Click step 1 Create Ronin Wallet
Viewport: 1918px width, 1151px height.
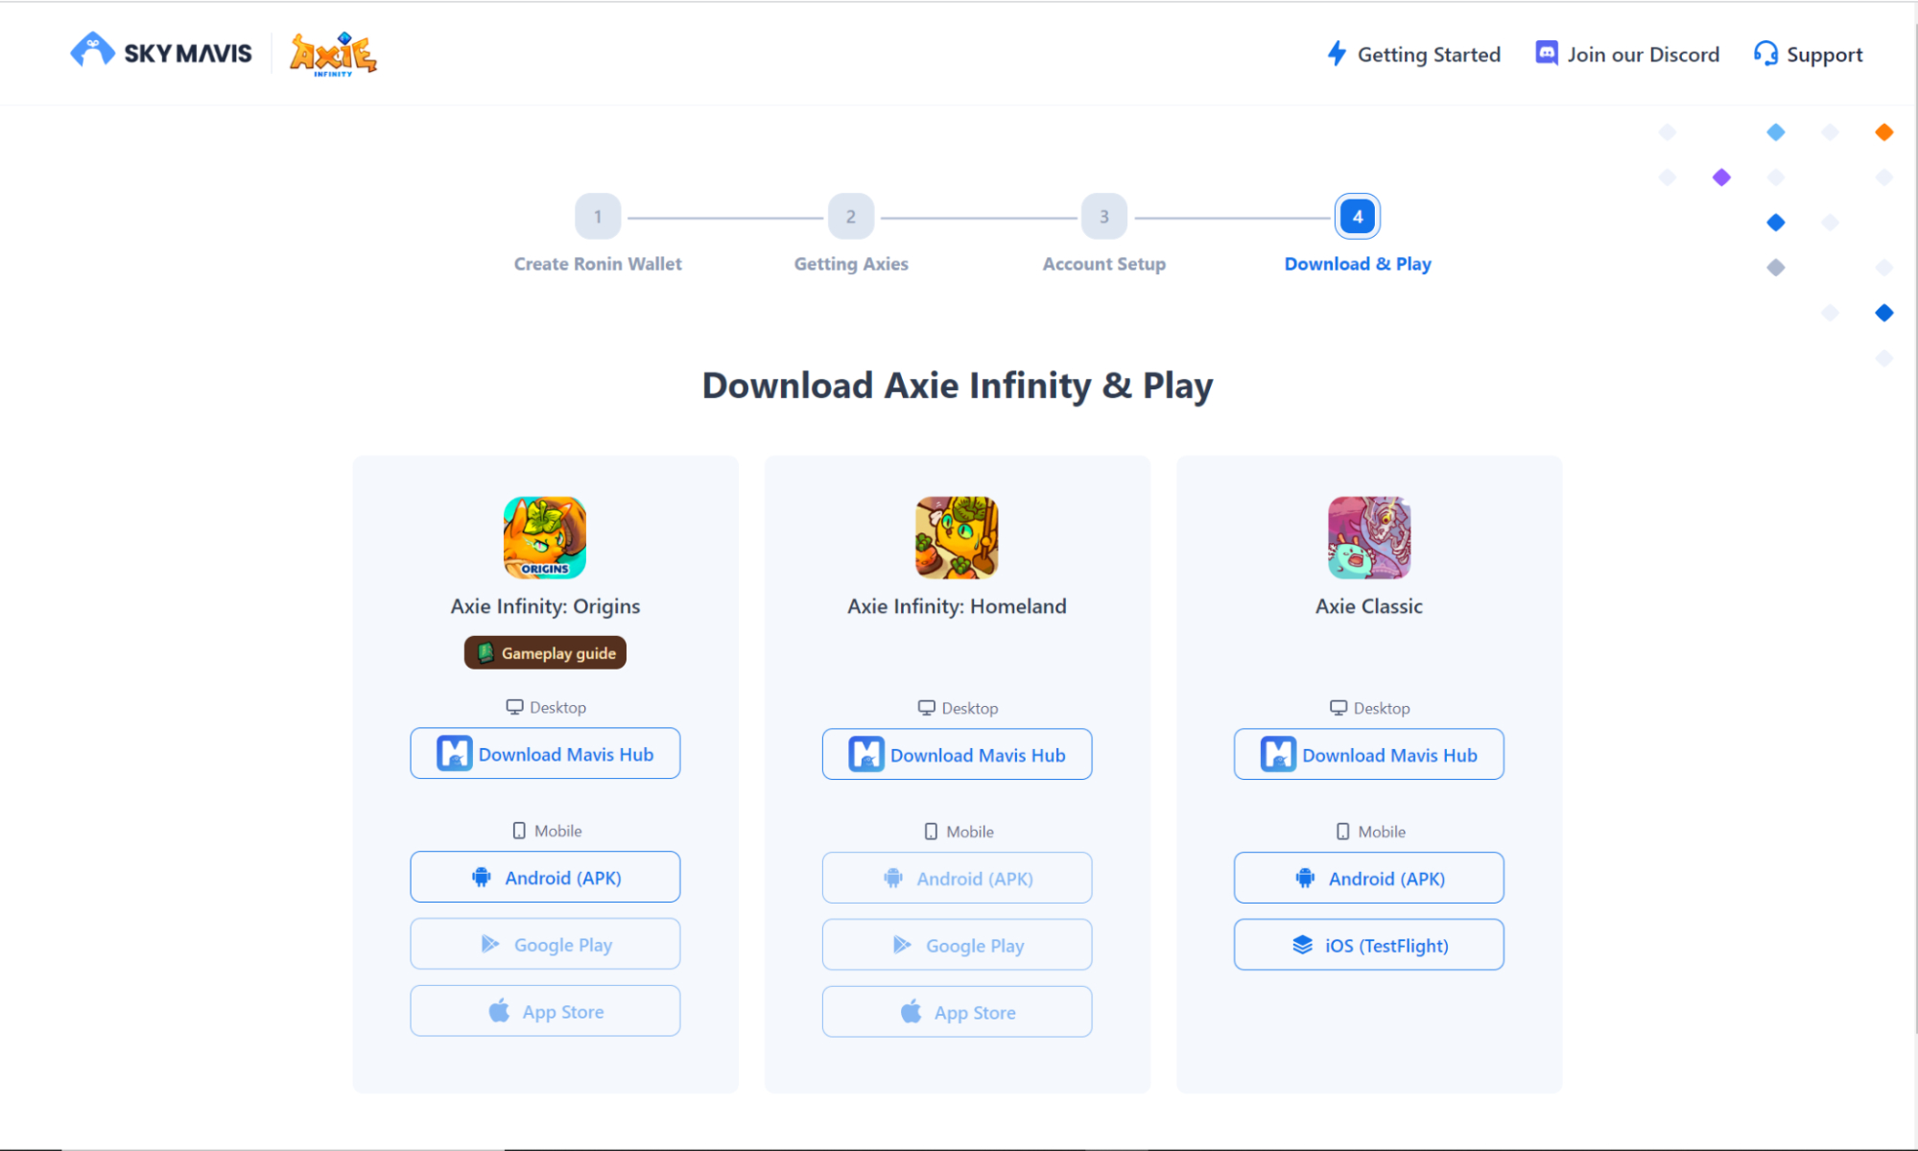pos(596,217)
